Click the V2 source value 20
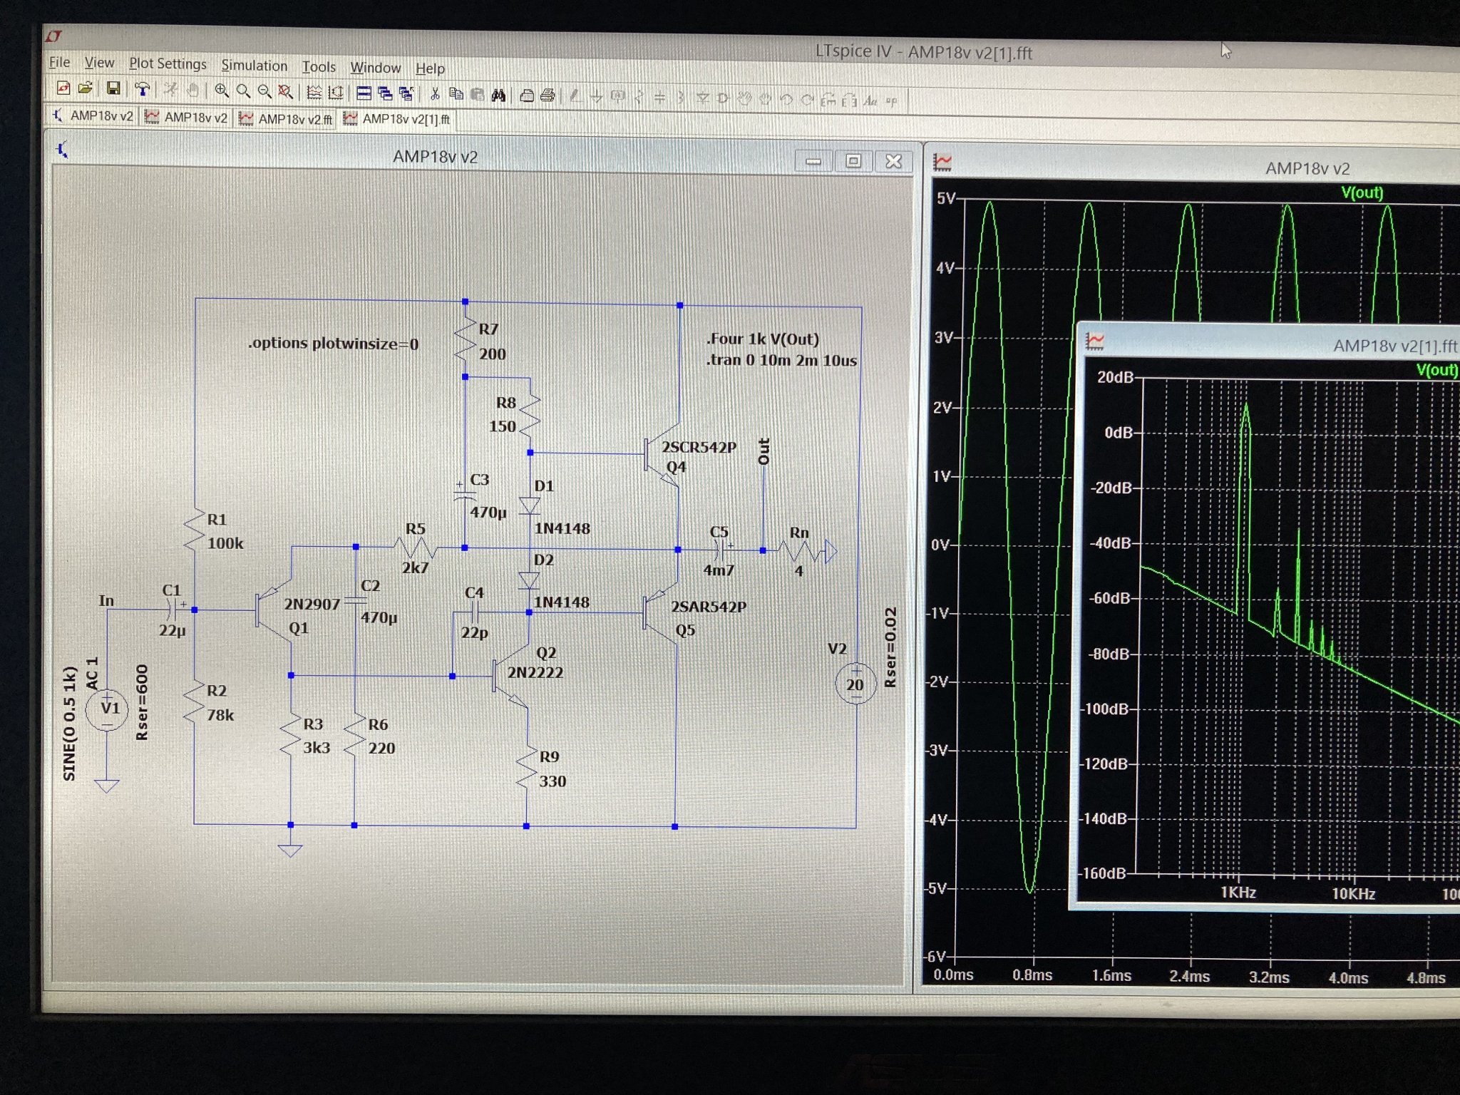Screen dimensions: 1460x1095 tap(855, 685)
